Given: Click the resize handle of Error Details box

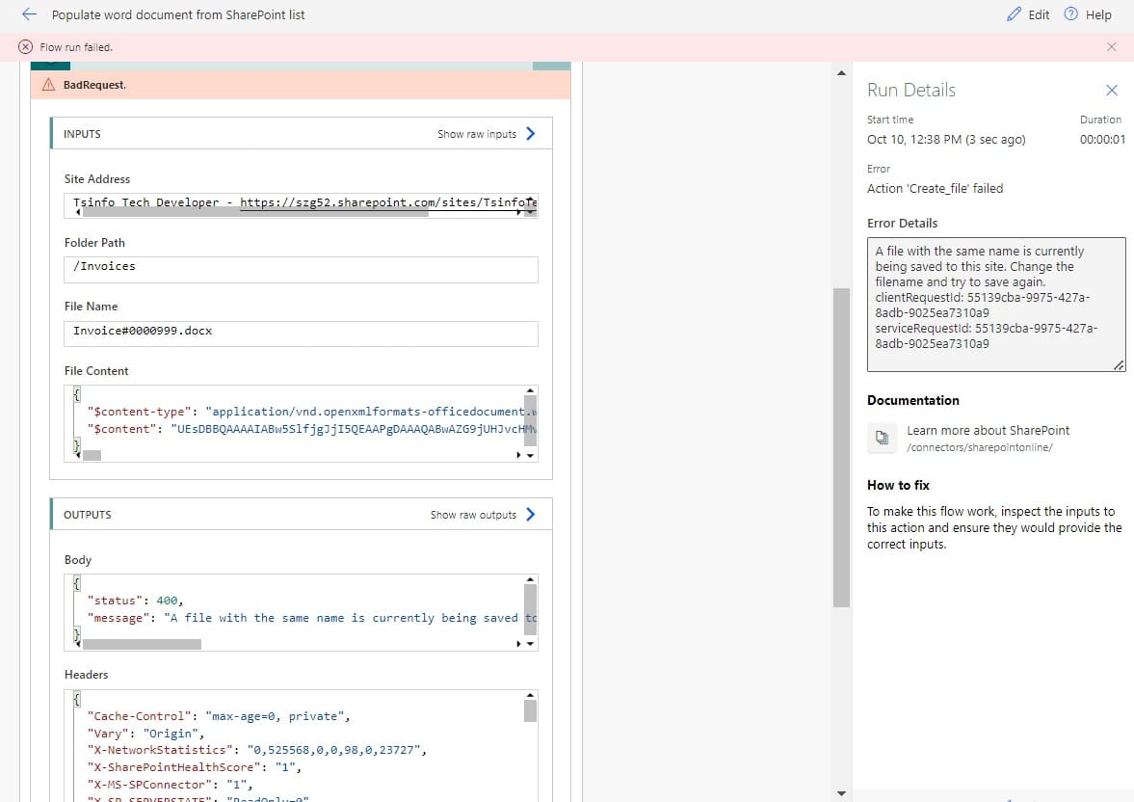Looking at the screenshot, I should (x=1119, y=365).
